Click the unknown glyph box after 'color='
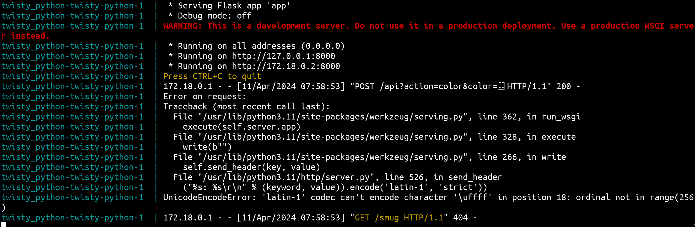The height and width of the screenshot is (227, 695). [501, 86]
